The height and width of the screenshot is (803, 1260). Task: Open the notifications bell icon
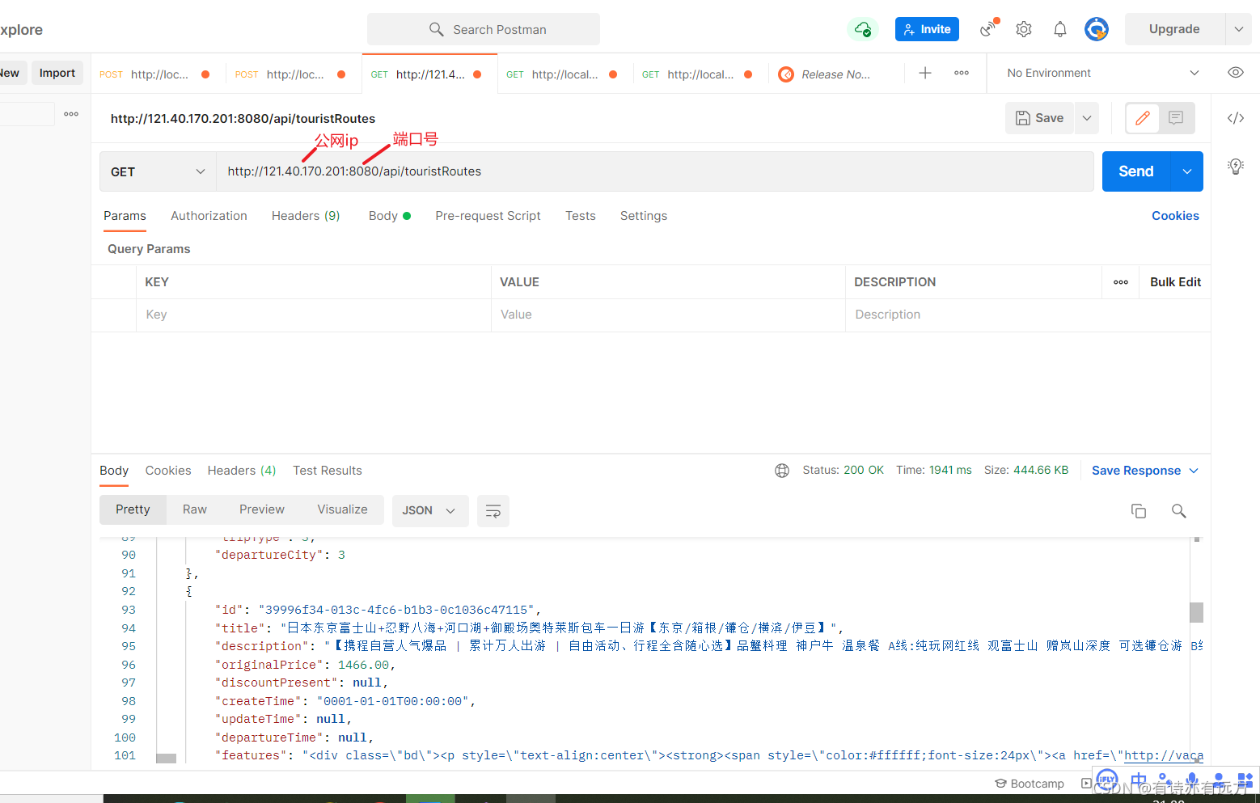[x=1060, y=29]
